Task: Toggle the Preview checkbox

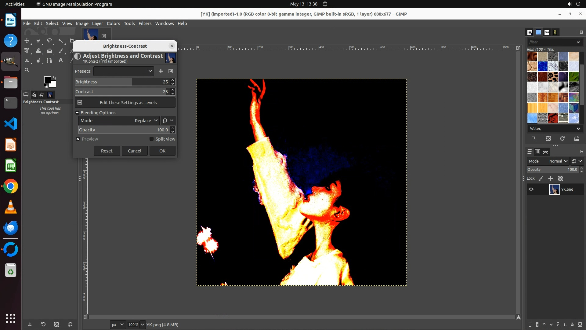Action: point(78,139)
